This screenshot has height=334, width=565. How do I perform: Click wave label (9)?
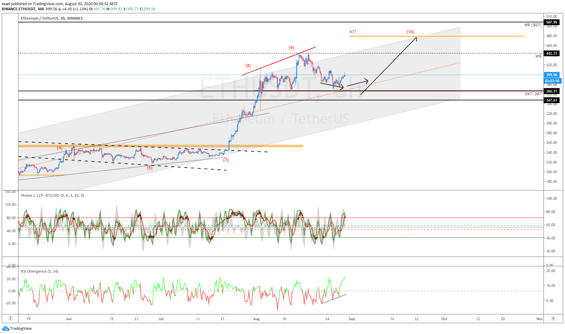pos(291,48)
